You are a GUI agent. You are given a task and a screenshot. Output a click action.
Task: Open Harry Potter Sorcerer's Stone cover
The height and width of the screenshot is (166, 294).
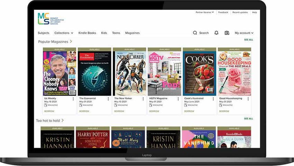[93, 139]
